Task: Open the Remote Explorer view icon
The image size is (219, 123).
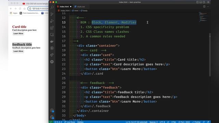Action: (x=52, y=35)
